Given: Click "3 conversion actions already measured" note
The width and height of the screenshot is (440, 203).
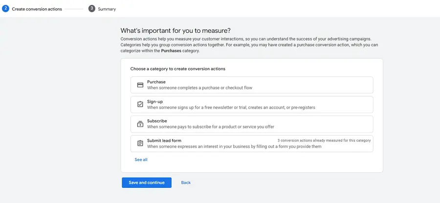Looking at the screenshot, I should [324, 140].
